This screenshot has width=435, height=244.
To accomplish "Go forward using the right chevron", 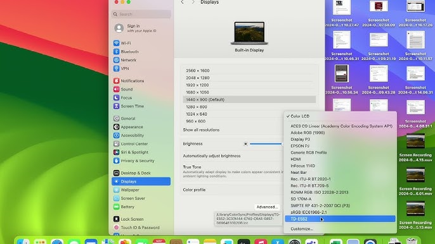I will click(193, 3).
